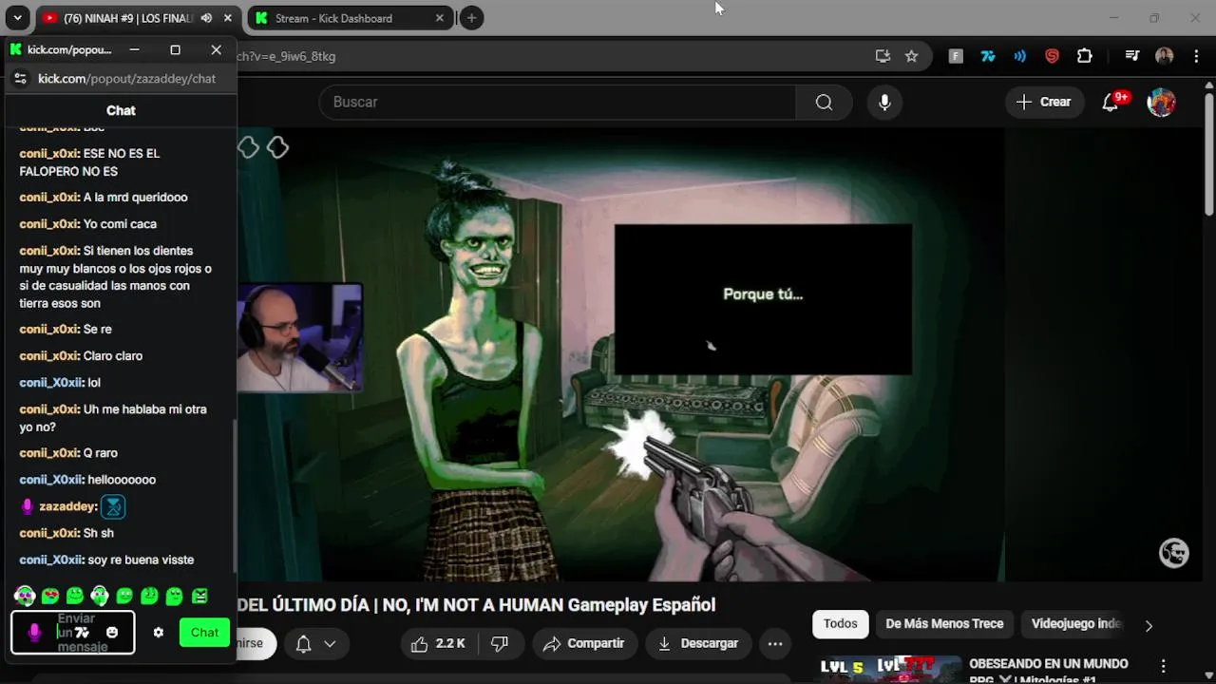Click the Buscar search field
Image resolution: width=1216 pixels, height=684 pixels.
pyautogui.click(x=558, y=102)
